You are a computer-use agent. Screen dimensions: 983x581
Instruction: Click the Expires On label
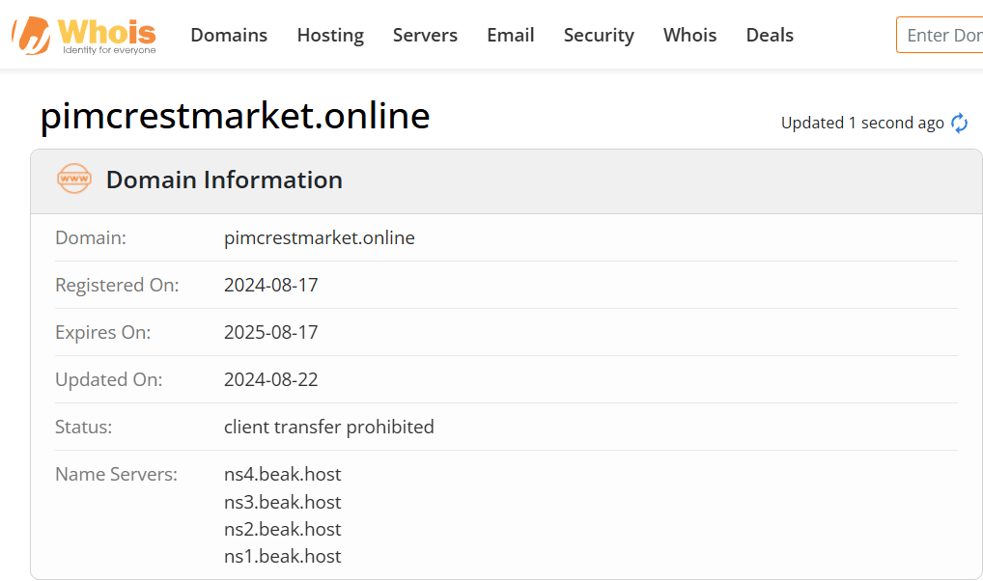pyautogui.click(x=102, y=332)
